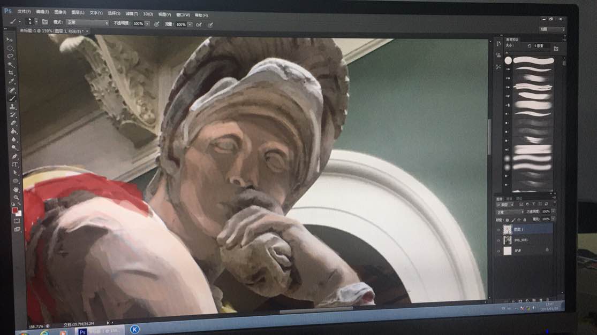Image resolution: width=597 pixels, height=335 pixels.
Task: Open the 3D menu
Action: [148, 14]
